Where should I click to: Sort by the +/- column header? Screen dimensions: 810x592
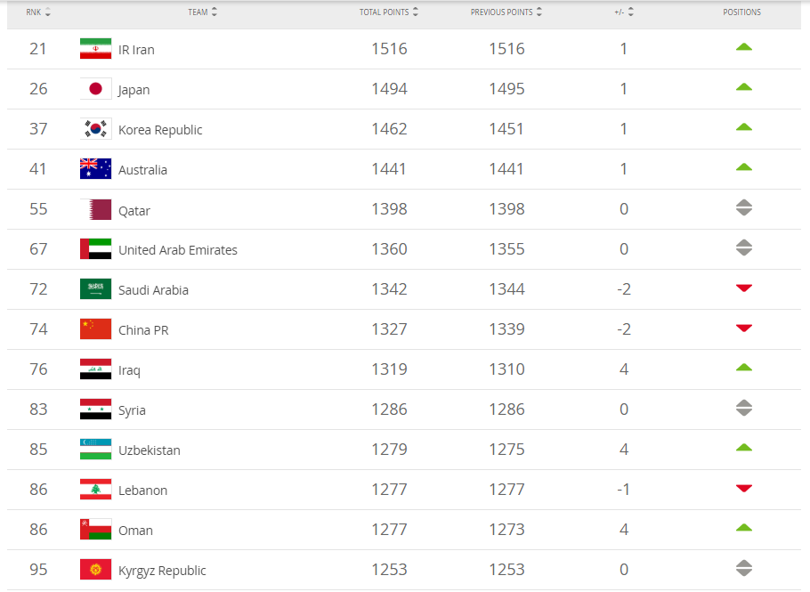[624, 12]
